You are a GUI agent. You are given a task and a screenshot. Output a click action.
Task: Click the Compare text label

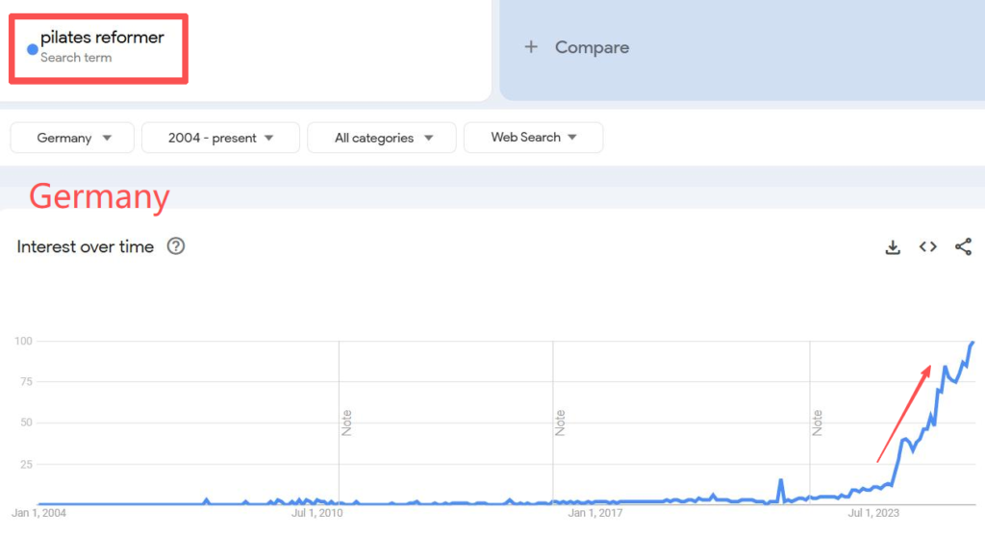click(x=592, y=47)
